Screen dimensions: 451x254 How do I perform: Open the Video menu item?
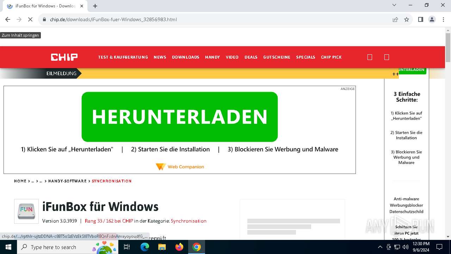pos(232,57)
